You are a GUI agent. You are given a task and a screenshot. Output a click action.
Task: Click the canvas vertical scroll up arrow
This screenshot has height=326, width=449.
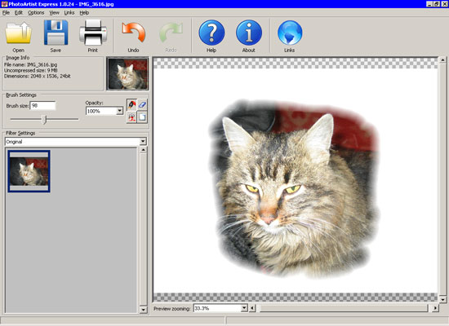tap(442, 60)
